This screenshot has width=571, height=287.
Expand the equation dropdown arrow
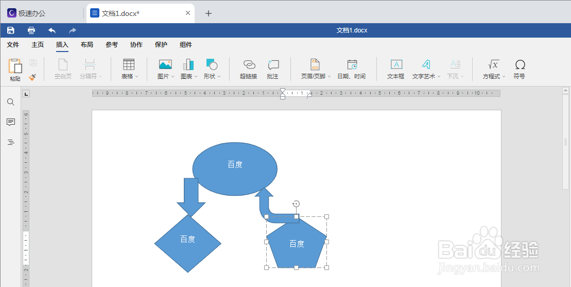pos(504,76)
